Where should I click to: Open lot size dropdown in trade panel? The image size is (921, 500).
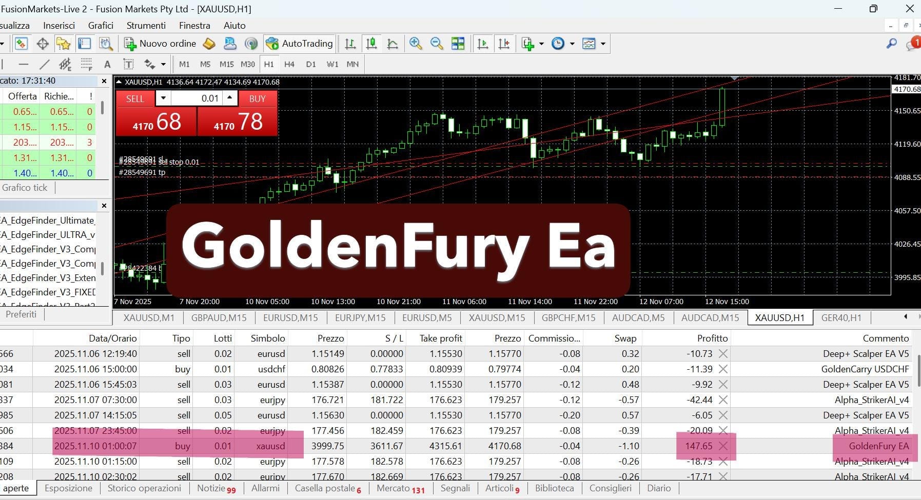[x=163, y=98]
